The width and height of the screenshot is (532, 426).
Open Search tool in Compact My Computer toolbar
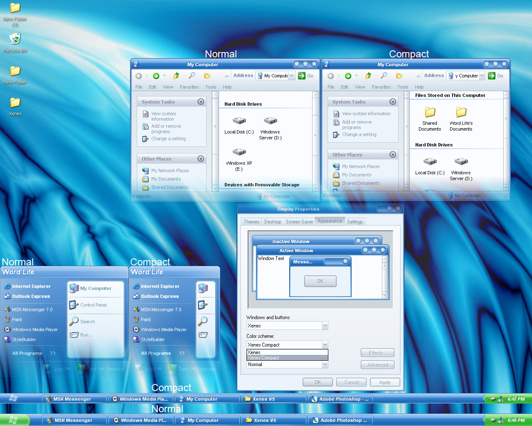coord(384,76)
